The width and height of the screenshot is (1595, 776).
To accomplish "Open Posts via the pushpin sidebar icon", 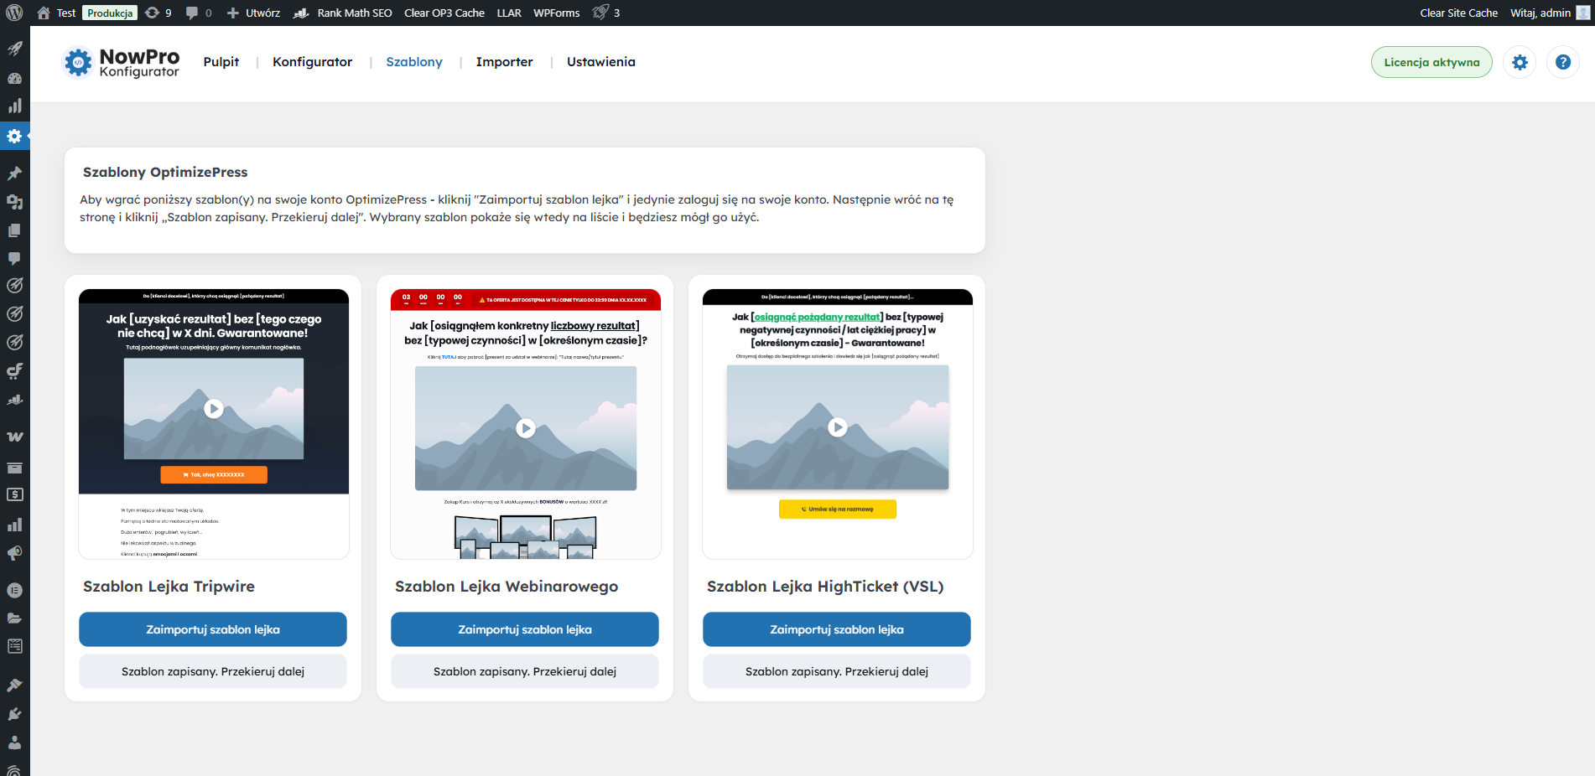I will [x=14, y=173].
